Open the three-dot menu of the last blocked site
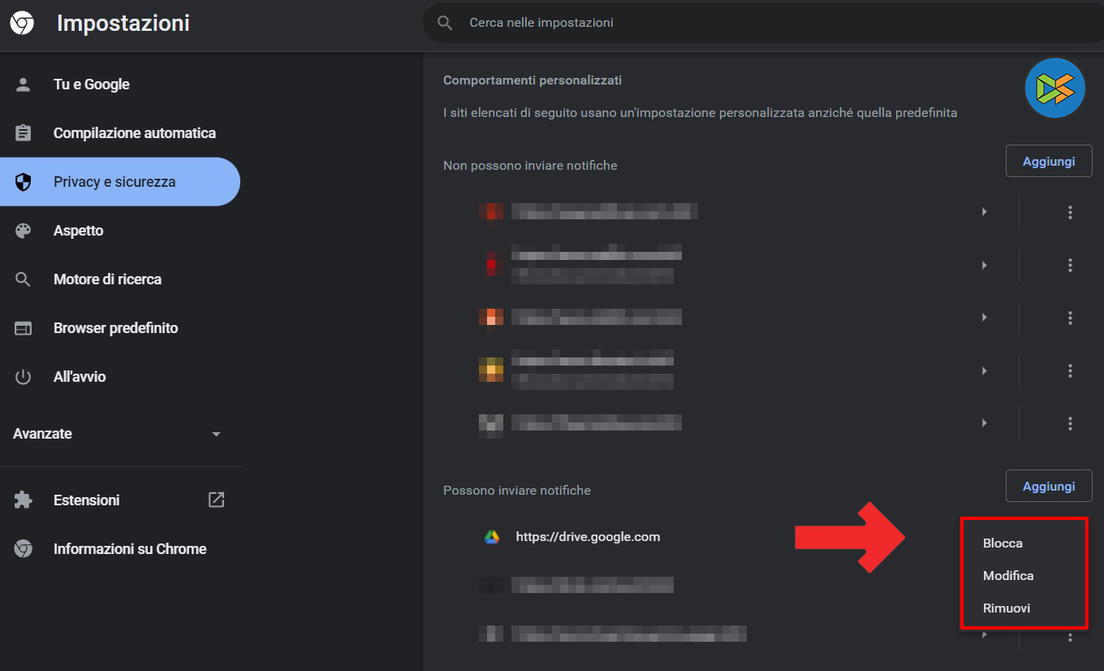Image resolution: width=1104 pixels, height=671 pixels. (x=1070, y=423)
